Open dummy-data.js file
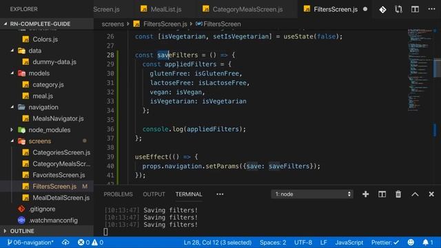The image size is (441, 248). (x=54, y=62)
